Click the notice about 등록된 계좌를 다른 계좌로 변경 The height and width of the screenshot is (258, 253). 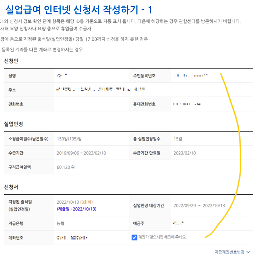tap(41, 50)
